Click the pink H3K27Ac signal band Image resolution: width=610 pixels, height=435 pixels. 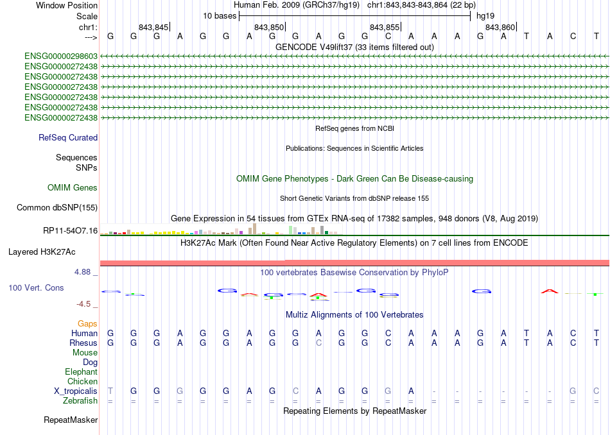(354, 263)
